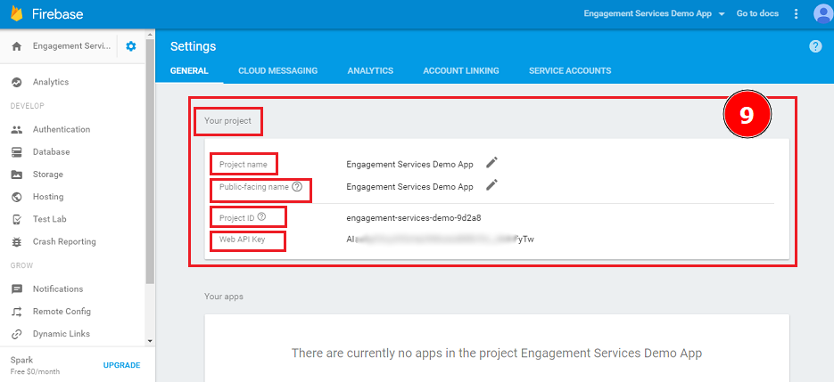Click the 'Free $0/month' plan text

click(35, 371)
